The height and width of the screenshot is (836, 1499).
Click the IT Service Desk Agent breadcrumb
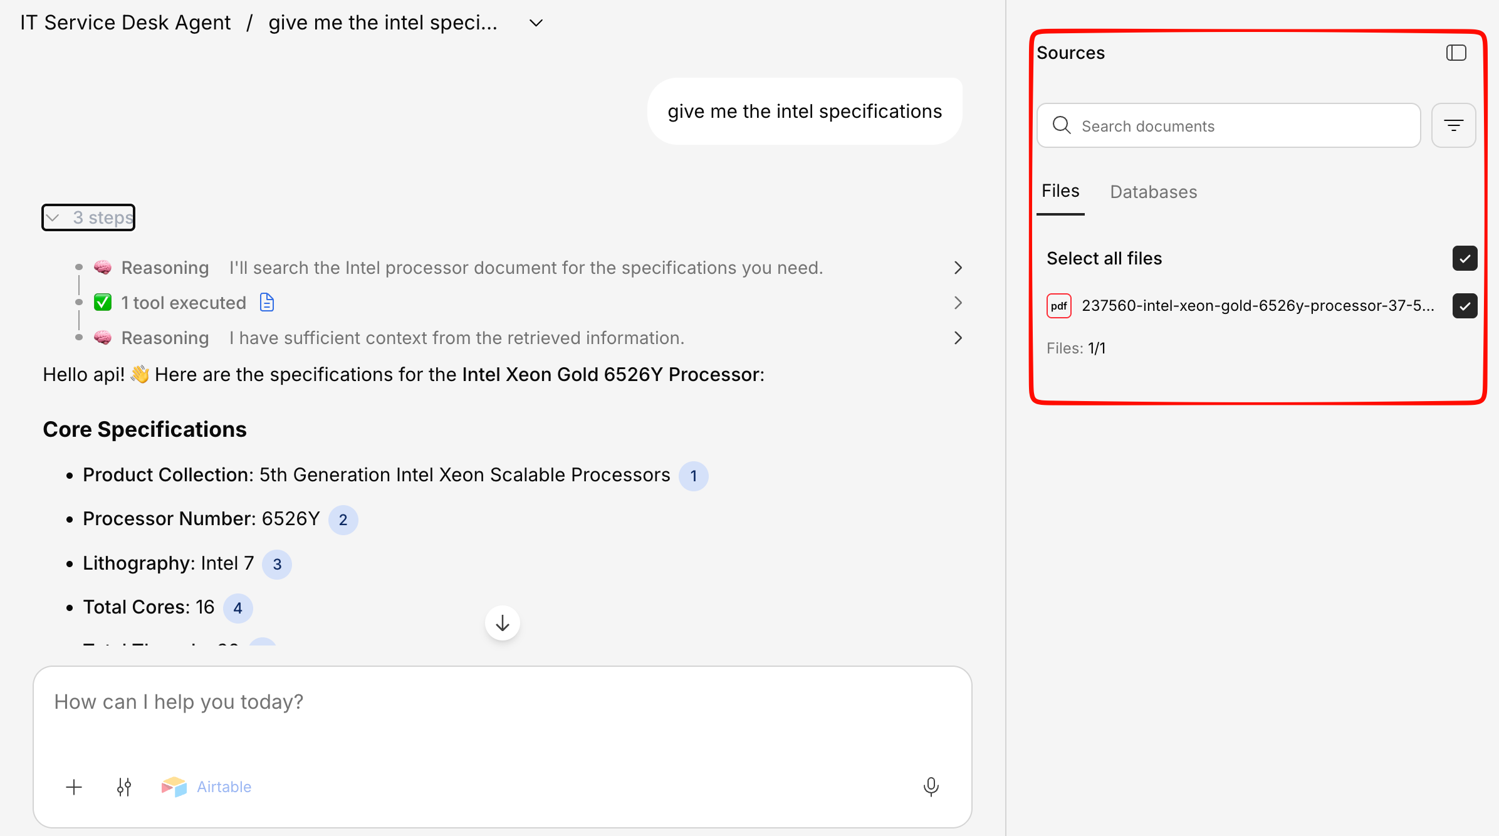coord(125,23)
